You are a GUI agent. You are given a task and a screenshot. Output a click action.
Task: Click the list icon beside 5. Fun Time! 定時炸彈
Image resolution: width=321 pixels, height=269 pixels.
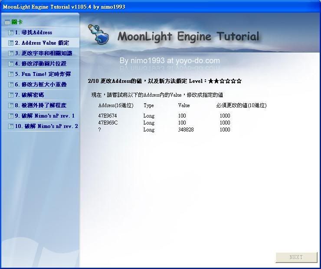click(x=11, y=74)
